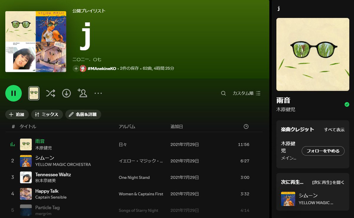This screenshot has width=354, height=218.
Task: Click the duration 11:56 of 雨音
Action: click(x=244, y=145)
